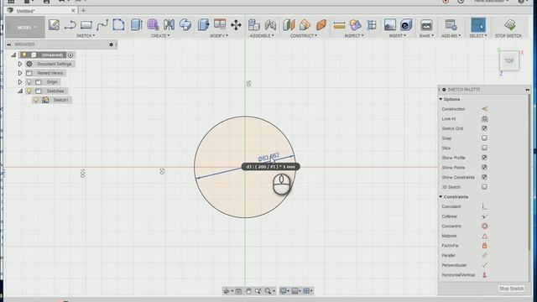Apply the Fix/UnFix constraint
The image size is (537, 302).
coord(484,246)
